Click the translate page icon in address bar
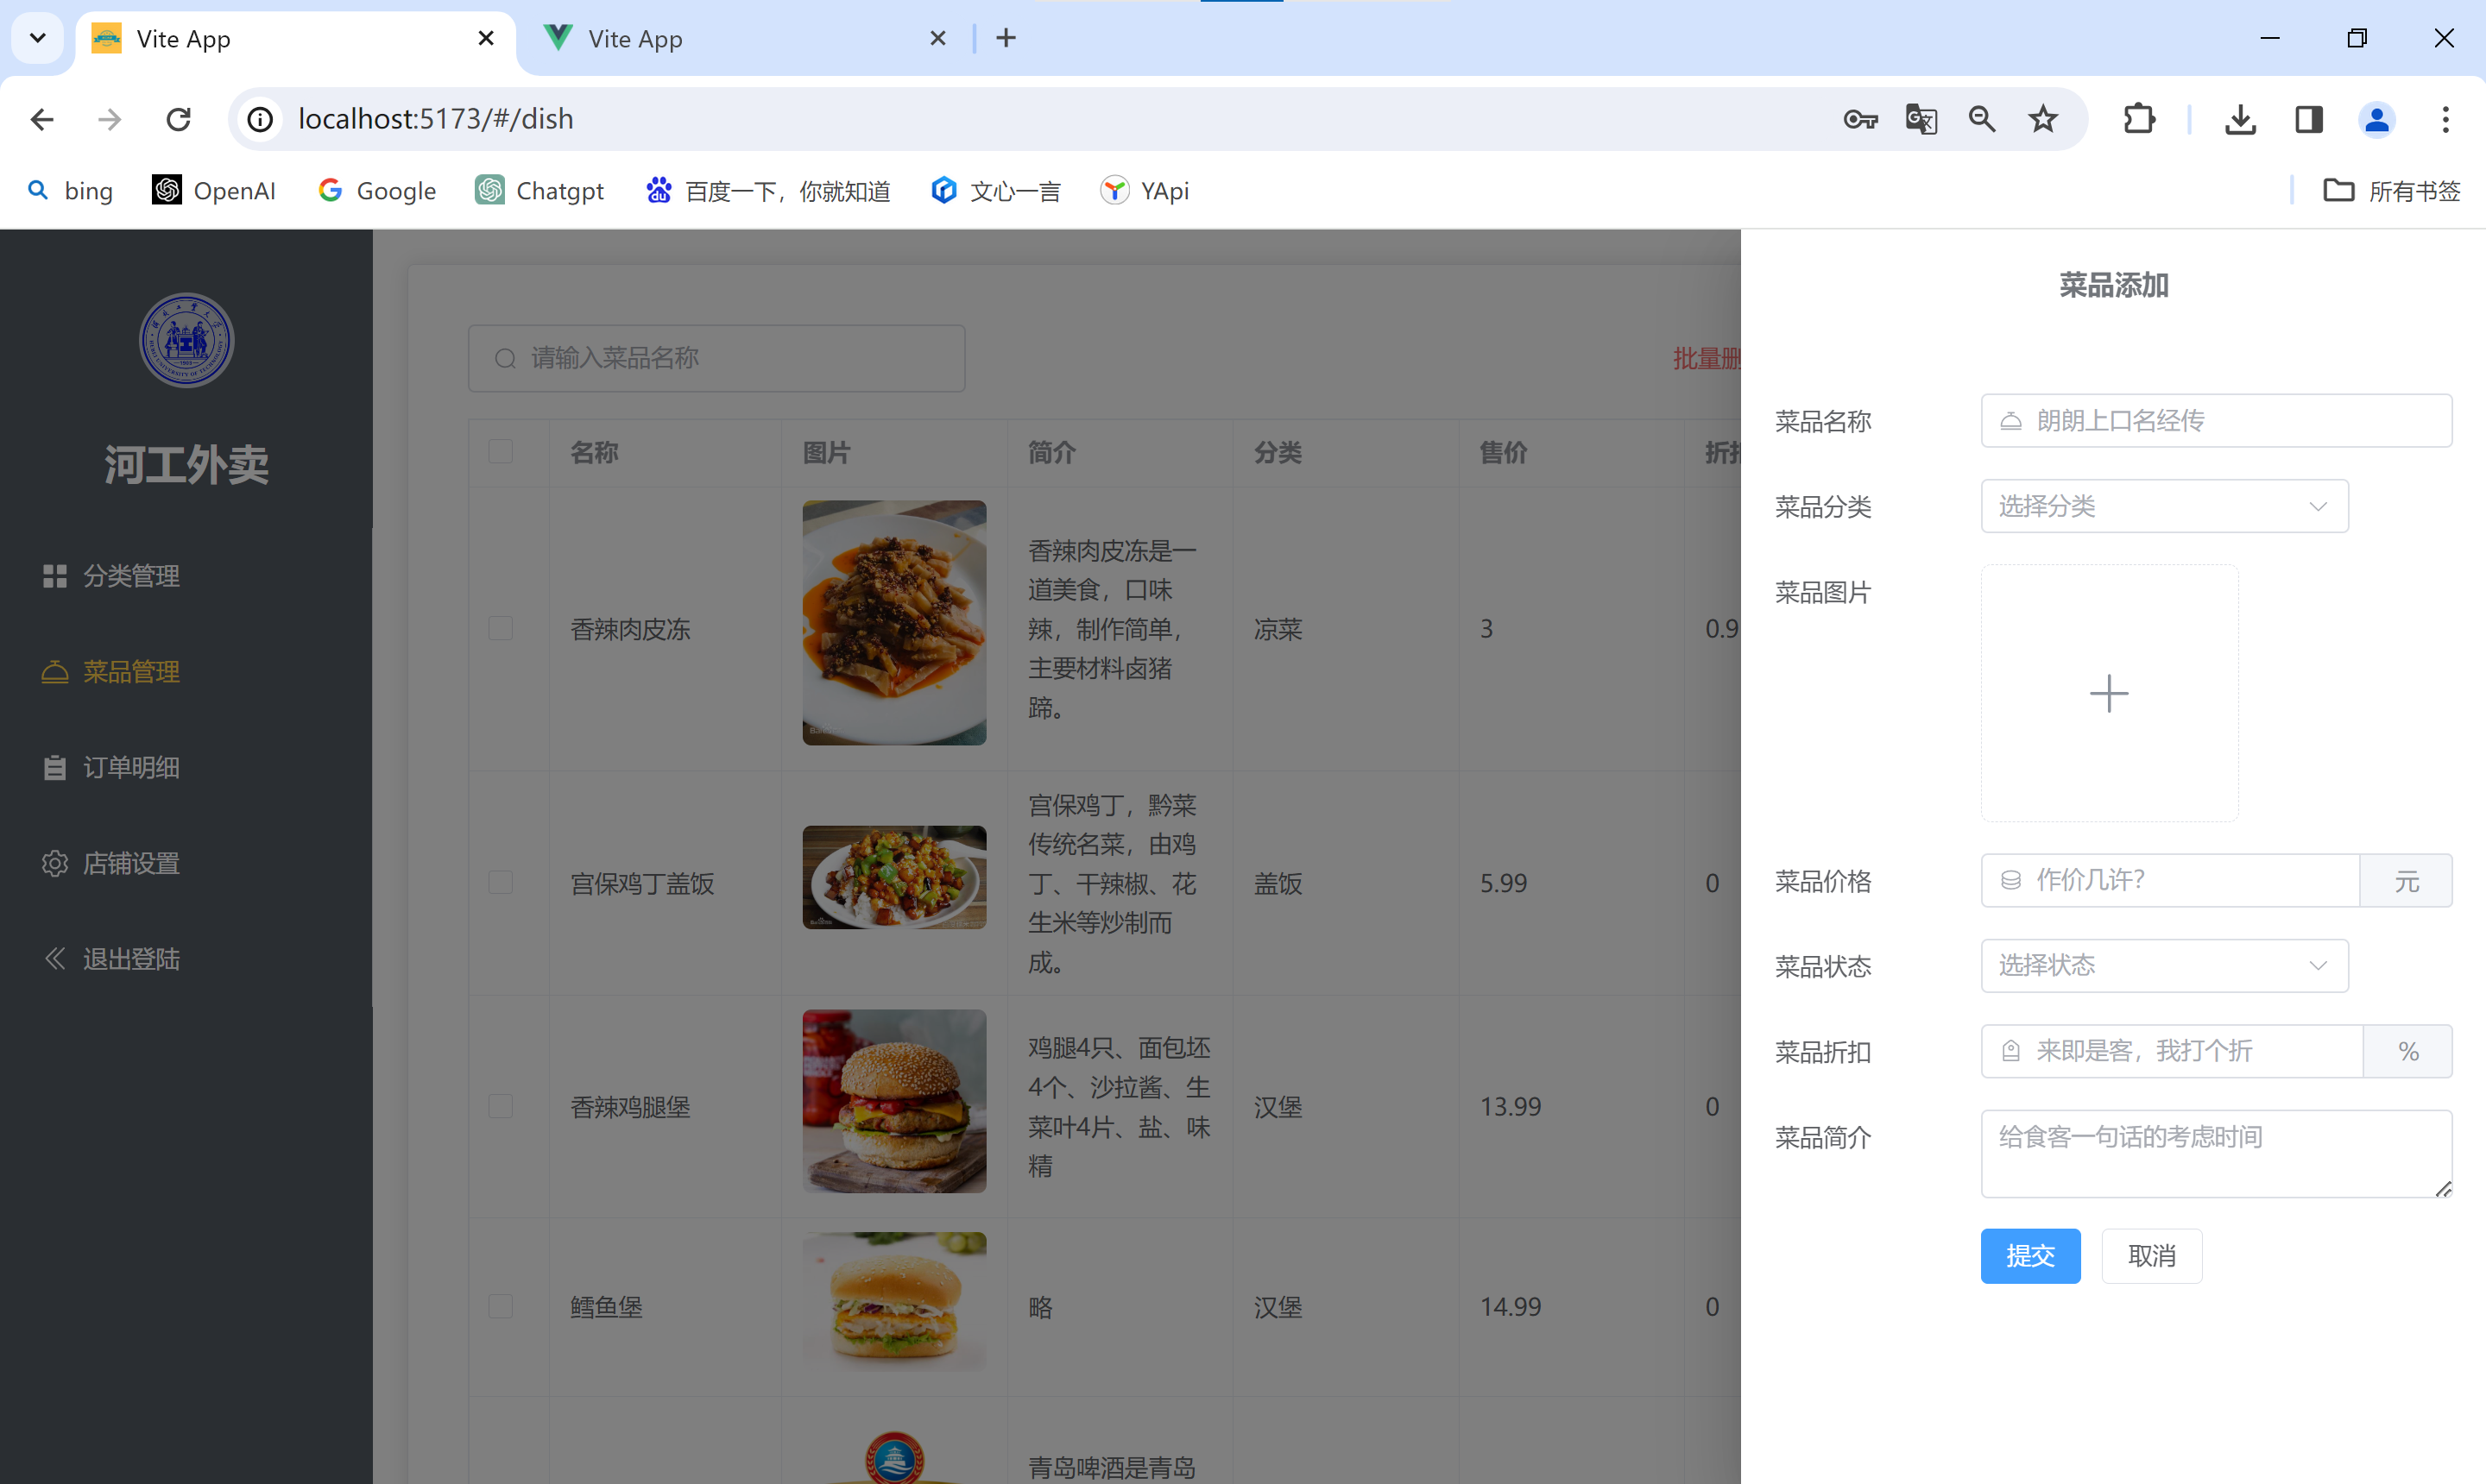The width and height of the screenshot is (2486, 1484). tap(1920, 119)
